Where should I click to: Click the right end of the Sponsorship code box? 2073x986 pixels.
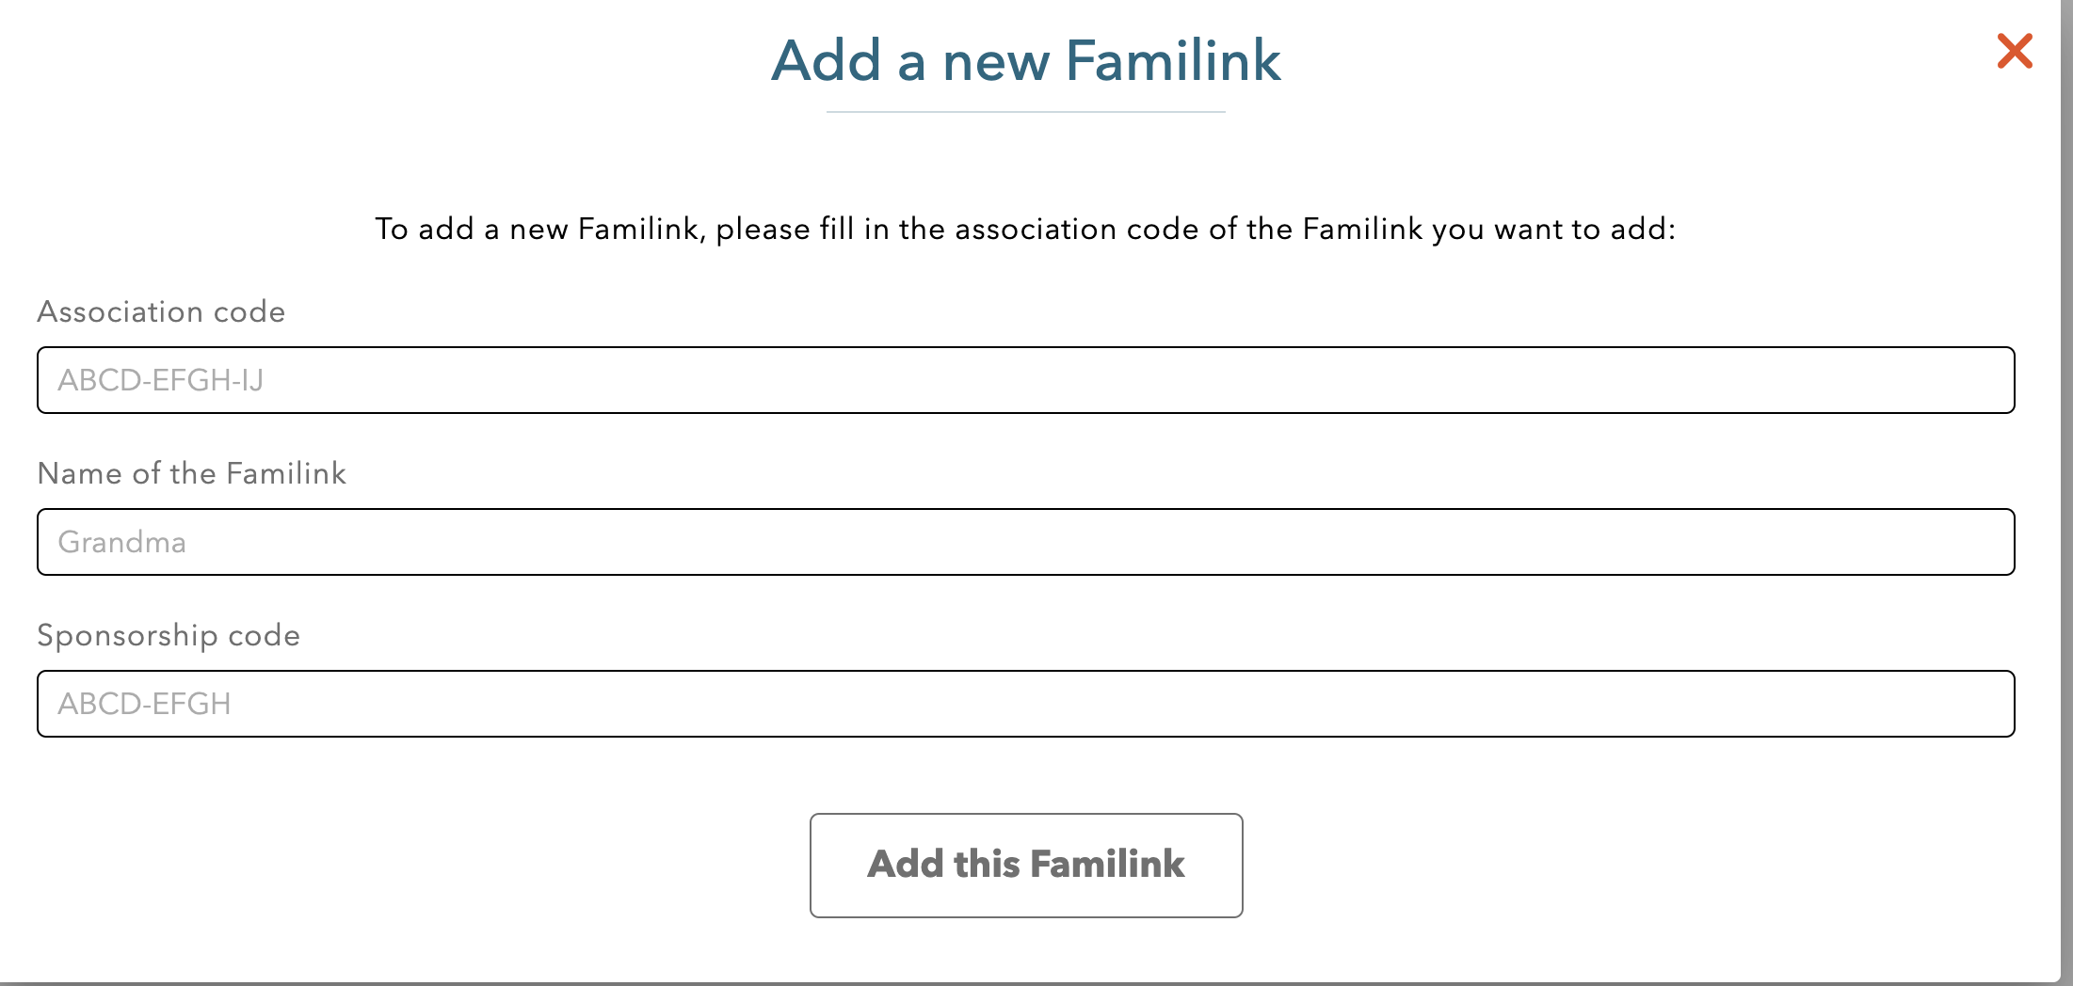pos(1977,704)
